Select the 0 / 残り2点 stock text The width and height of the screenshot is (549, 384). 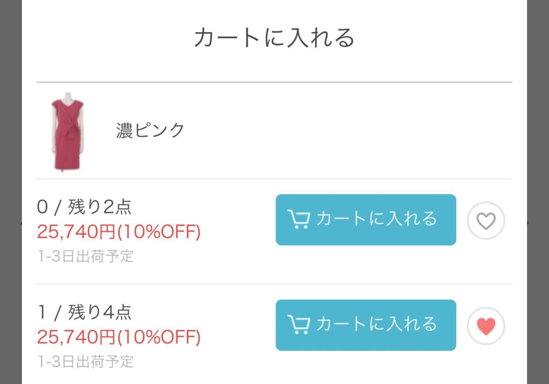(84, 206)
